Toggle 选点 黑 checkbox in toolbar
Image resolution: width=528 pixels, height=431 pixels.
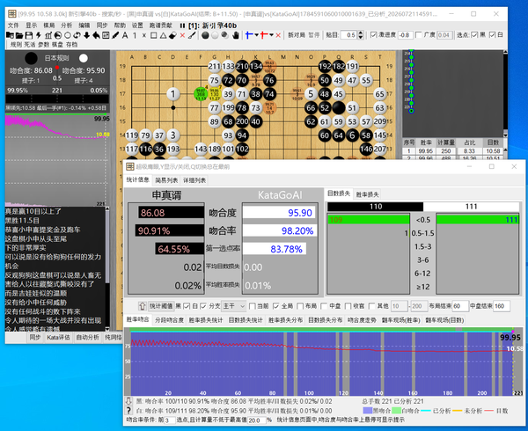(474, 34)
